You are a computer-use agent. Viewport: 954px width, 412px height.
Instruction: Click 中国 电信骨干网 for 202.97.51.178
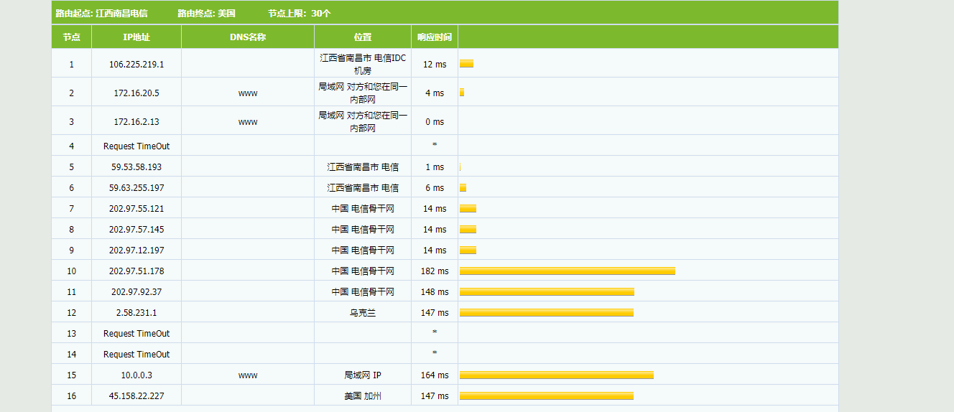point(363,271)
